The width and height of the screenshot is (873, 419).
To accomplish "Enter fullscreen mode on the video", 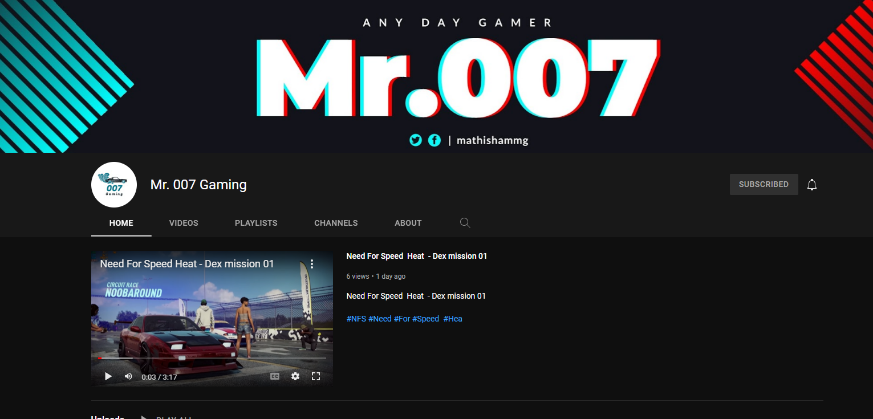I will coord(316,376).
